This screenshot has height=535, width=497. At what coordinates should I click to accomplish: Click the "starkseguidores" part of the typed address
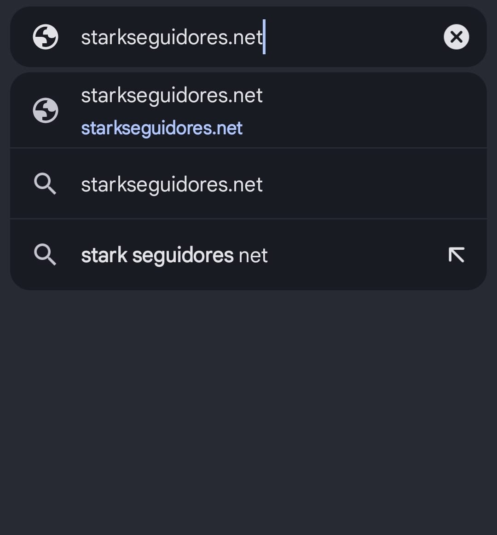point(154,37)
